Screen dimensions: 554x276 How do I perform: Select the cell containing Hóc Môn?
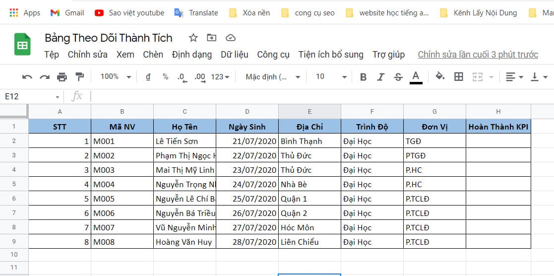tap(309, 227)
